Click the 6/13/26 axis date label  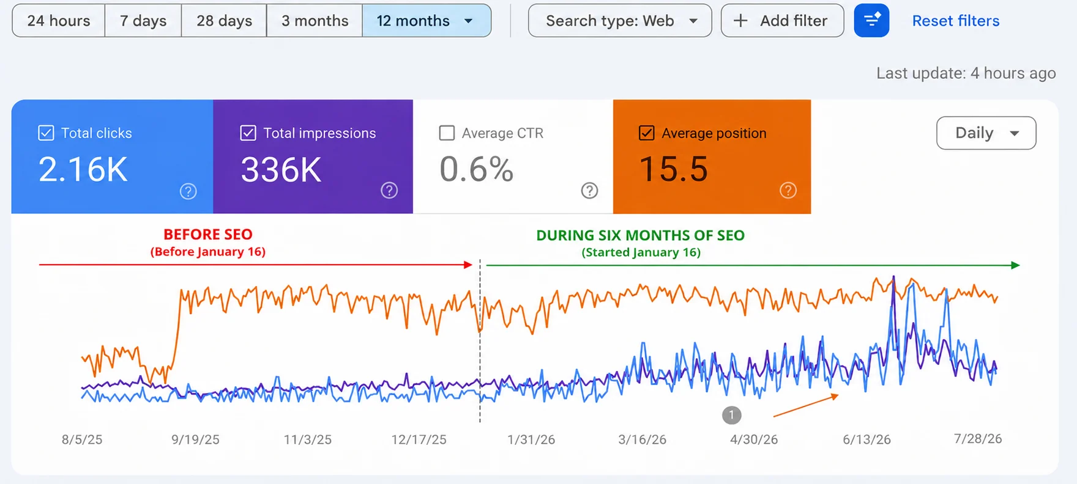coord(866,439)
